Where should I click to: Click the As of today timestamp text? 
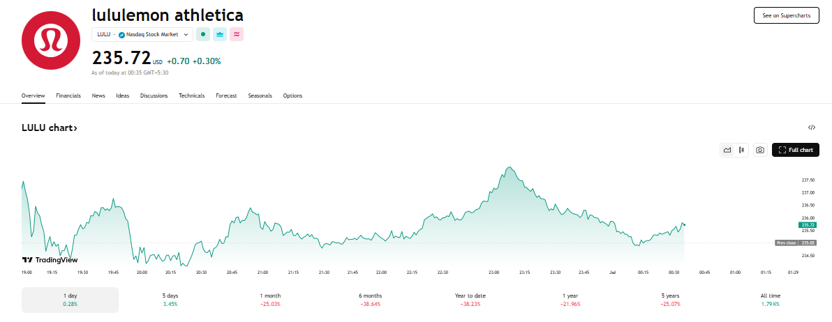[x=130, y=72]
